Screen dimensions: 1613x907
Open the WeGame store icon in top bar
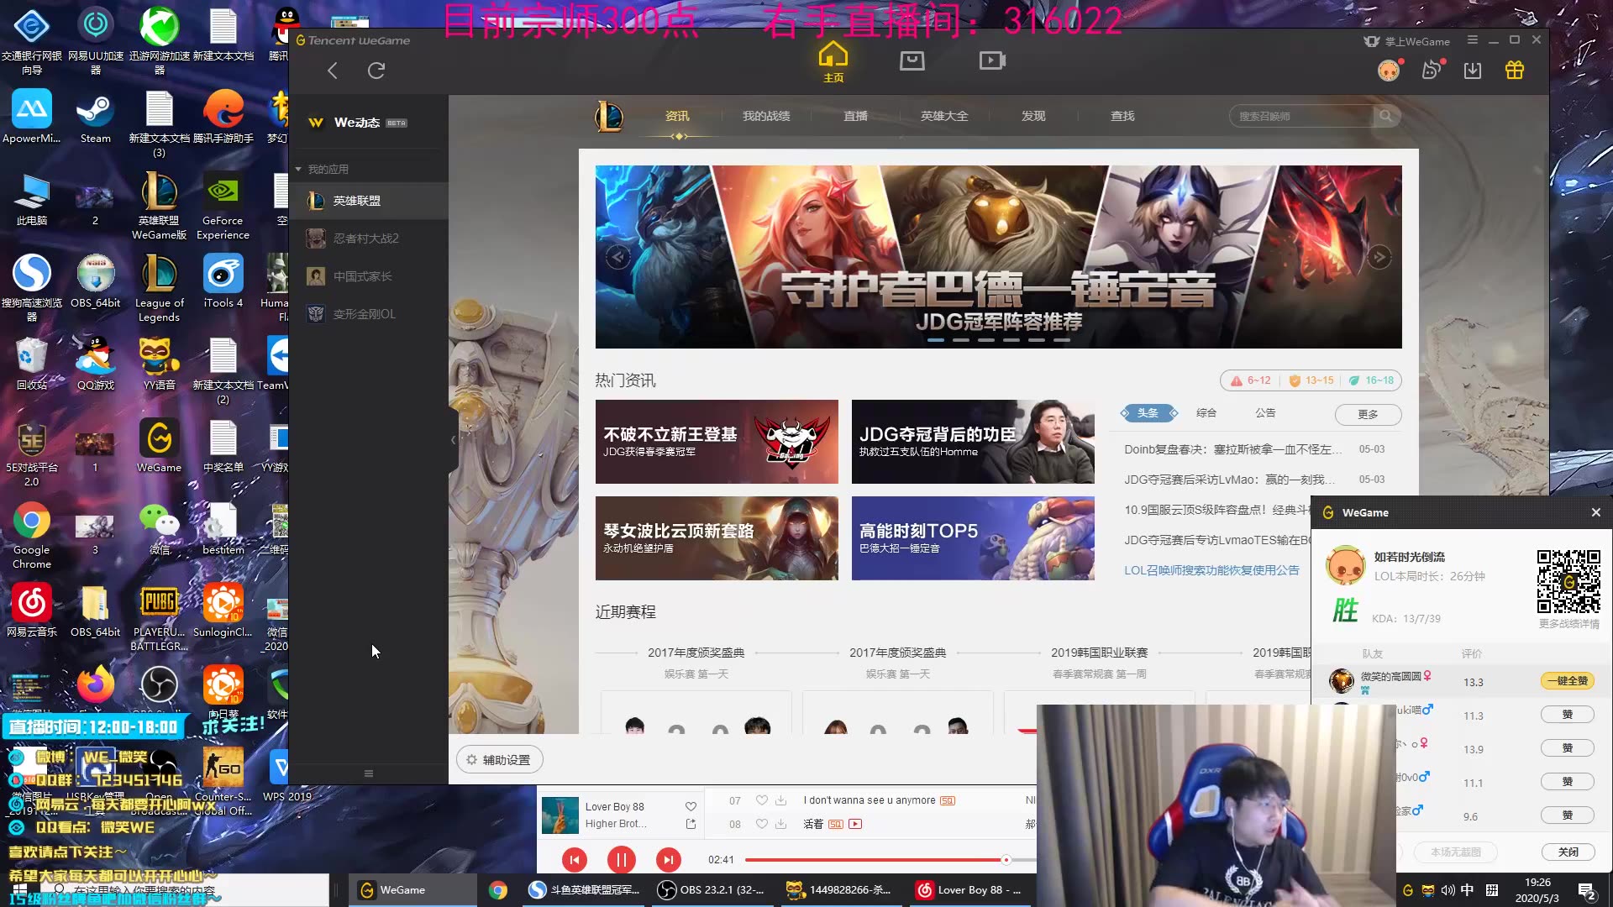point(912,60)
